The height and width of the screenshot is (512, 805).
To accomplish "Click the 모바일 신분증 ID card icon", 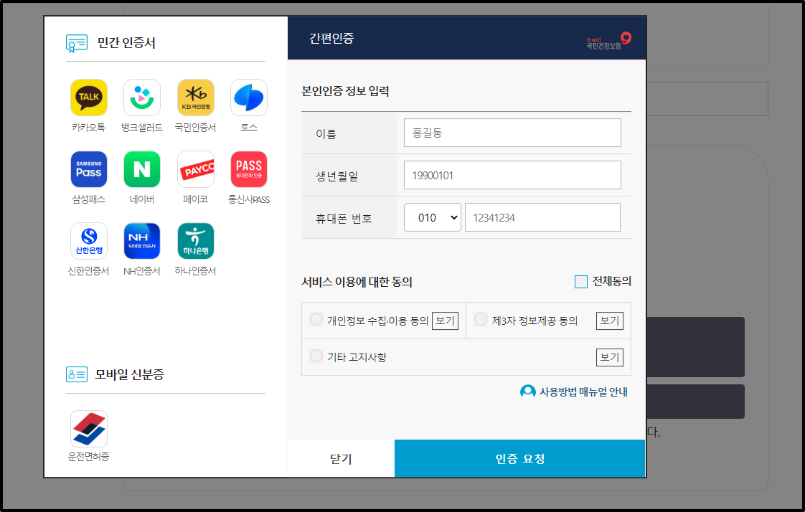I will [77, 374].
